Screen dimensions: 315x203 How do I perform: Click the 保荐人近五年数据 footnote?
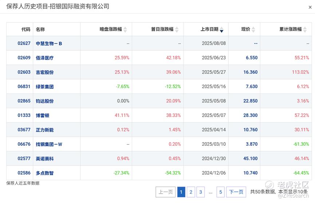tap(23, 183)
